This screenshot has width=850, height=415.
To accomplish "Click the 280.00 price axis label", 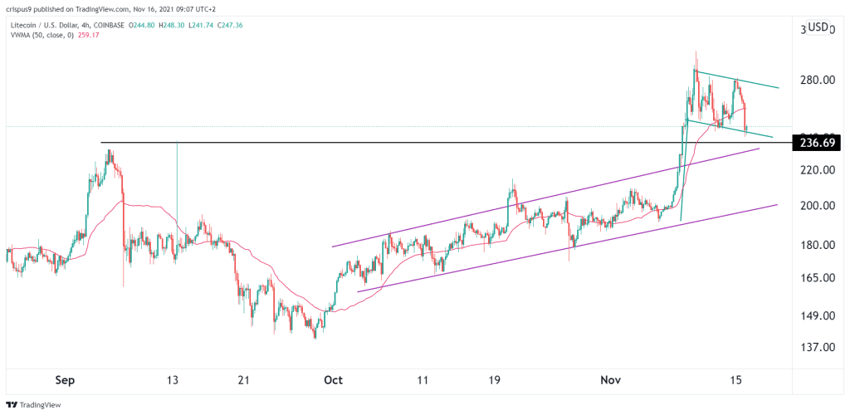I will click(817, 81).
